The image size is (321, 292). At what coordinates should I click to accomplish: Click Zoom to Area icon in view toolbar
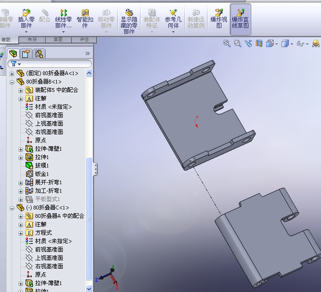pyautogui.click(x=237, y=43)
